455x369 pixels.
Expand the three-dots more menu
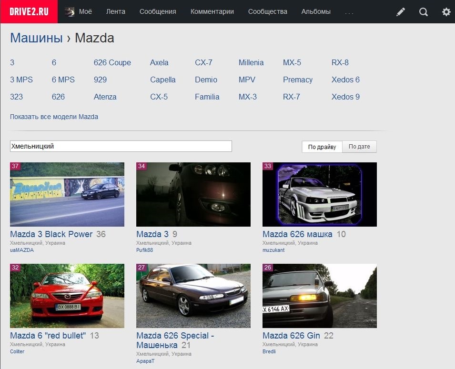[349, 12]
